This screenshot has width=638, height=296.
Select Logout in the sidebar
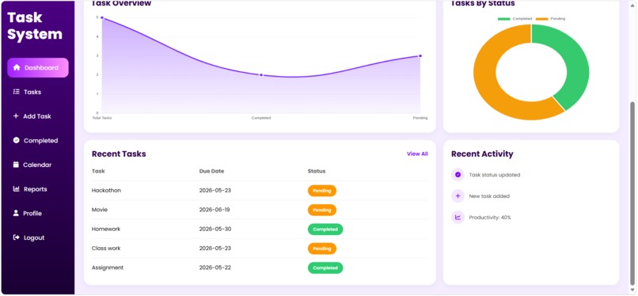38,237
